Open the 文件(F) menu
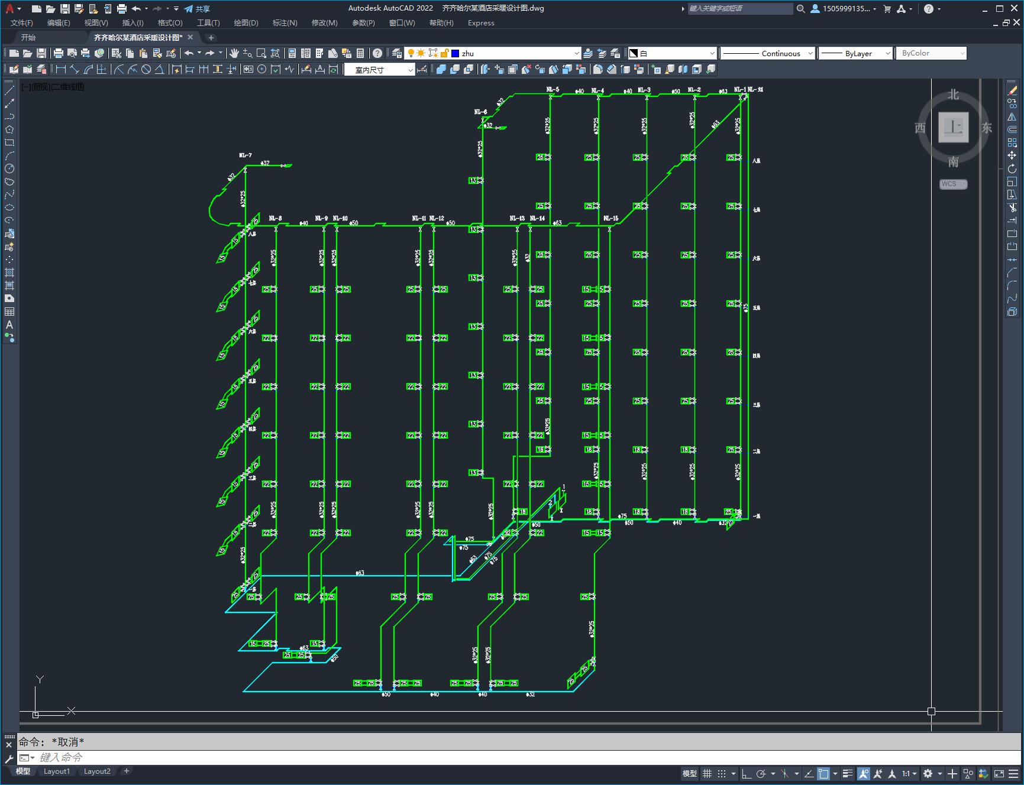The image size is (1024, 785). click(x=22, y=23)
